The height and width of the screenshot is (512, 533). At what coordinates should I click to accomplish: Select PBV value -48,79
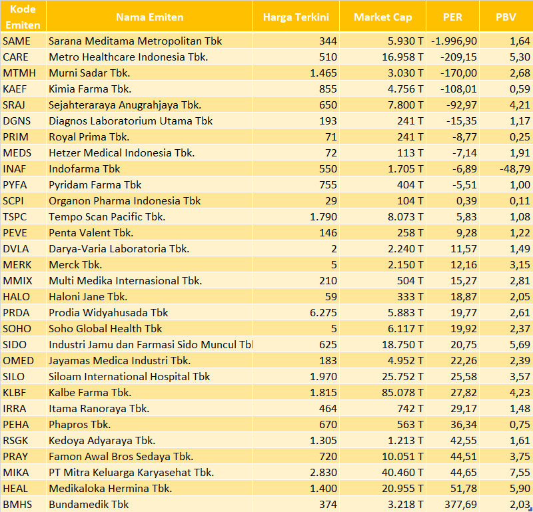point(515,169)
